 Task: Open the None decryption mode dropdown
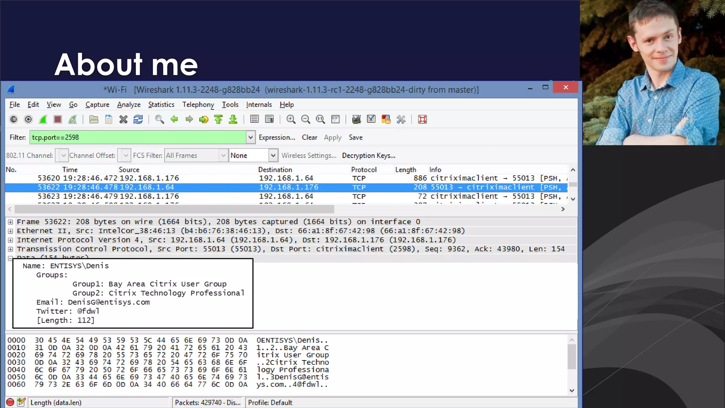pos(273,155)
